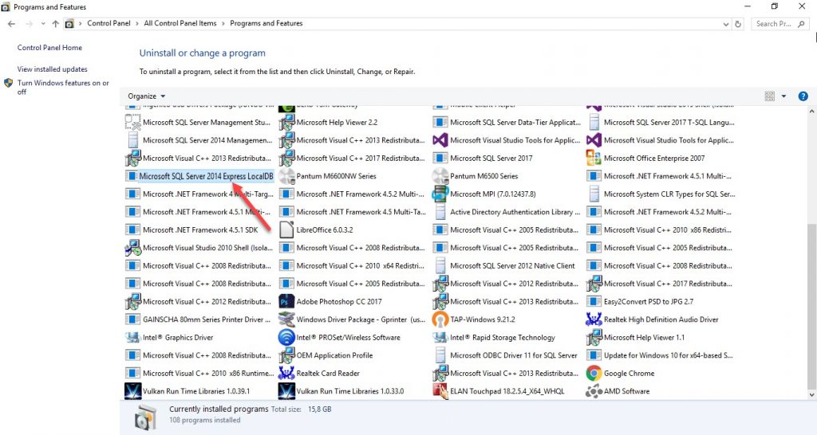The height and width of the screenshot is (435, 817).
Task: Click the Pantum M6500 Series icon
Action: [x=440, y=176]
